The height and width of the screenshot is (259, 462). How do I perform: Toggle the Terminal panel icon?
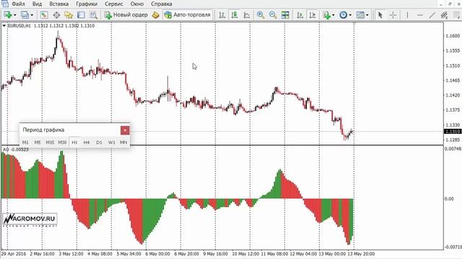tap(81, 14)
